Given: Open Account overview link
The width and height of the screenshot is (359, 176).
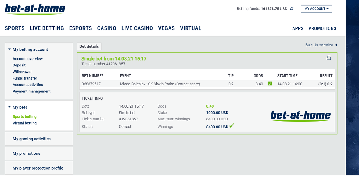Looking at the screenshot, I should pos(28,59).
